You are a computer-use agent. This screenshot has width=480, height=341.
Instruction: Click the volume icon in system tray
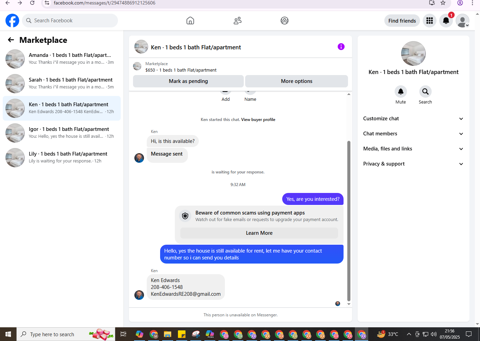click(x=434, y=334)
